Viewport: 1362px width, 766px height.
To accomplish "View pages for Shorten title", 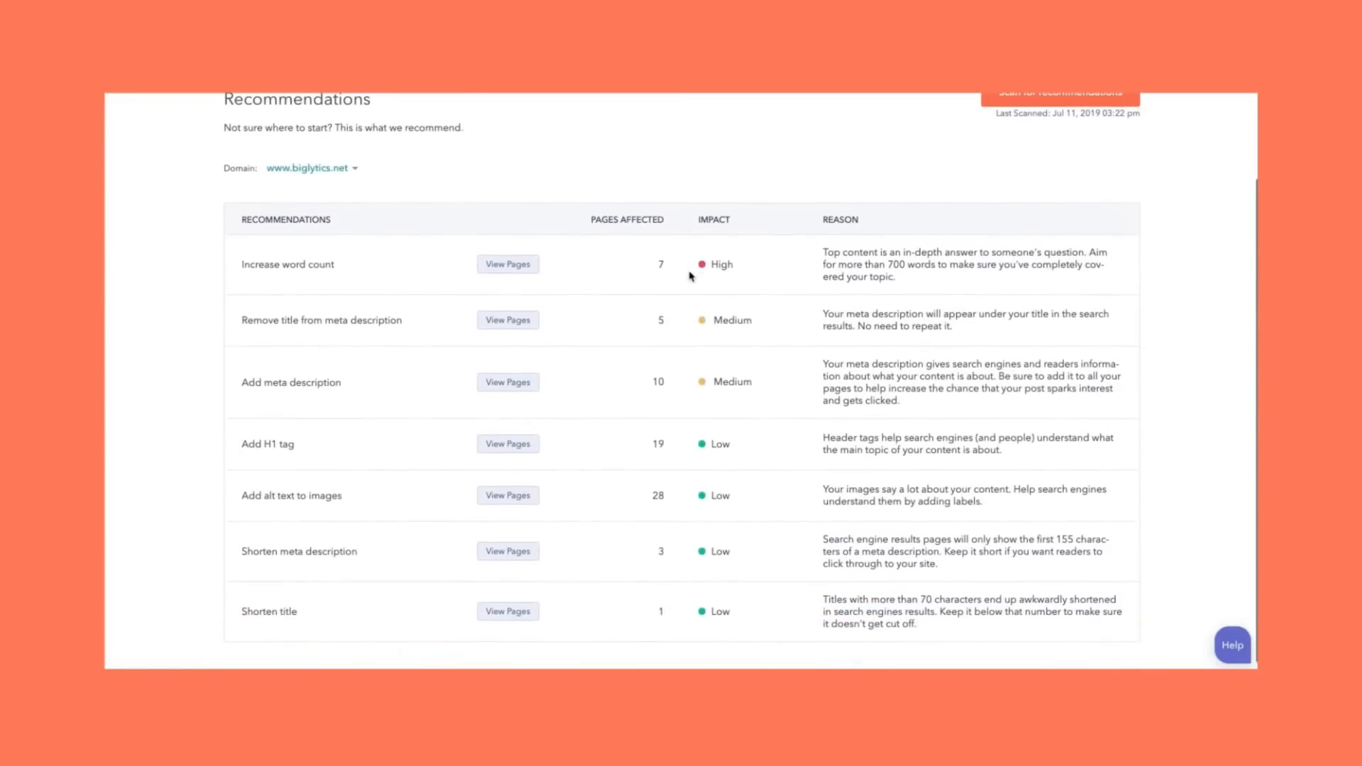I will click(x=508, y=611).
